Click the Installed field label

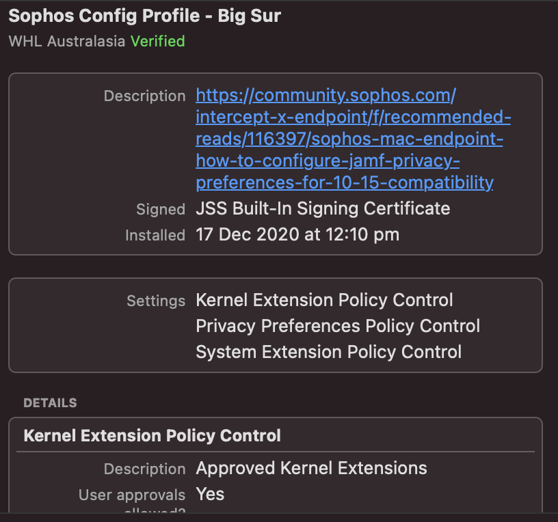155,236
